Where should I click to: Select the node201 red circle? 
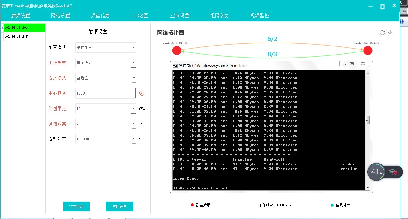point(177,51)
